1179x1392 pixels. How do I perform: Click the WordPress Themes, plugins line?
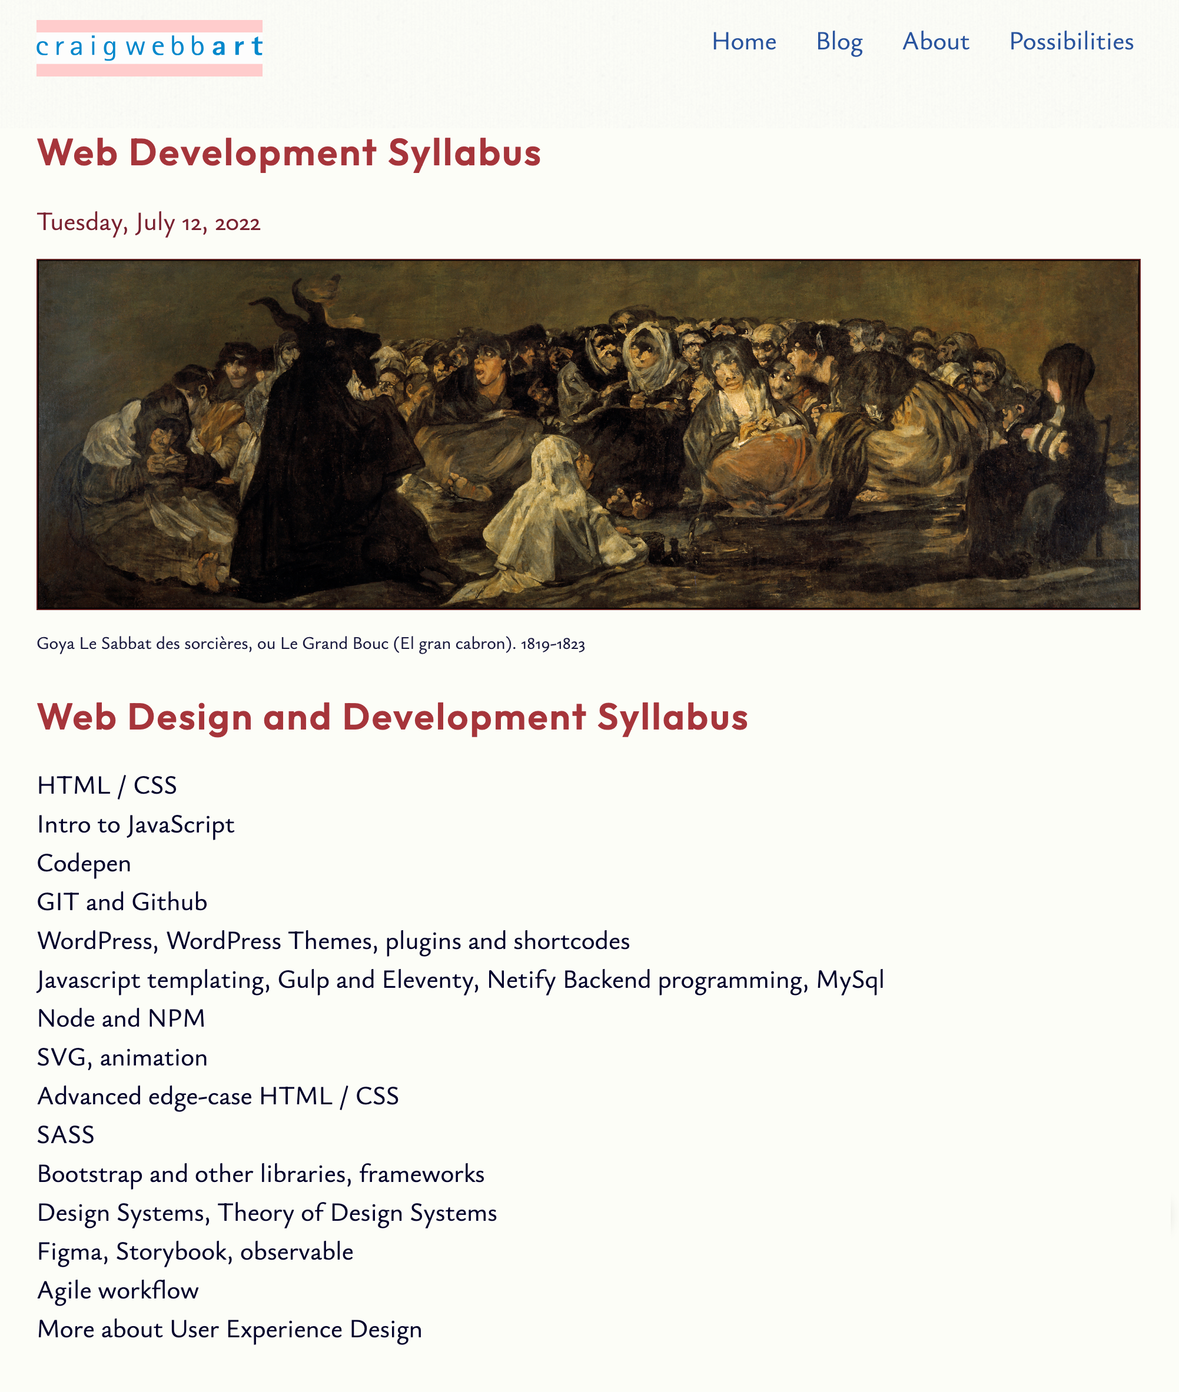334,941
